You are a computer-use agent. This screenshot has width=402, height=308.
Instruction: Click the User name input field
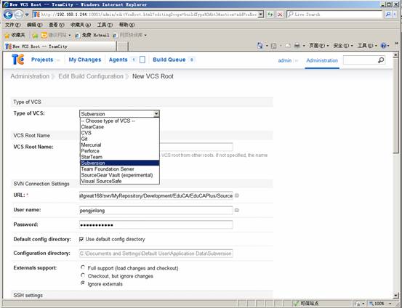(x=156, y=211)
